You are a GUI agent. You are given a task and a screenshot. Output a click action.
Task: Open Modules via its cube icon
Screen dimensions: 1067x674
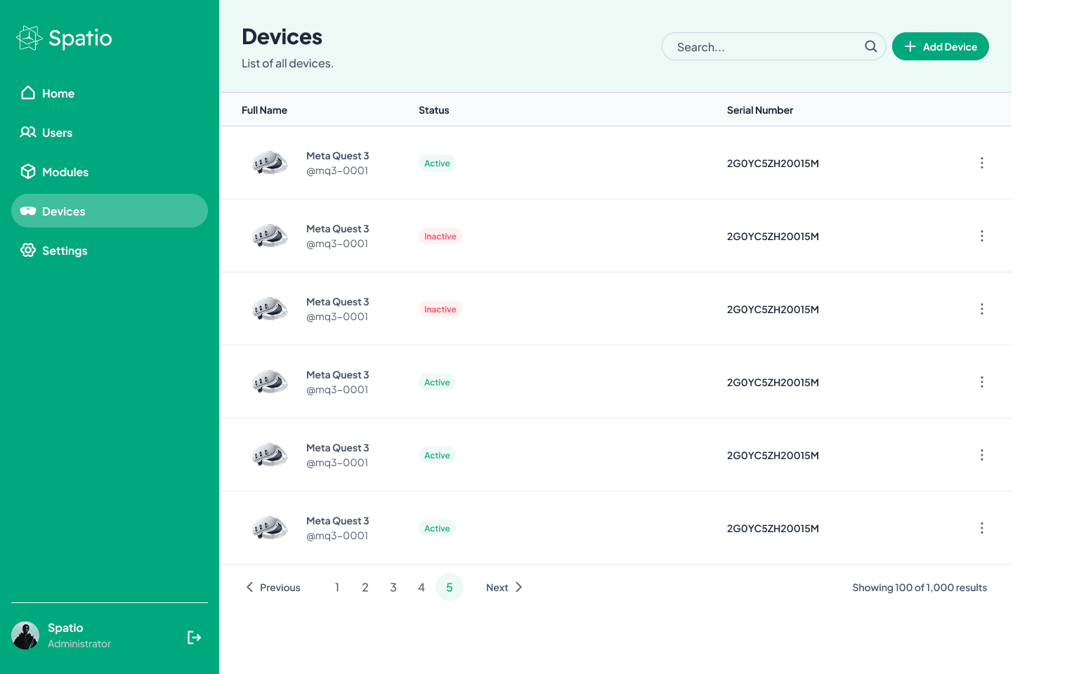pos(28,171)
